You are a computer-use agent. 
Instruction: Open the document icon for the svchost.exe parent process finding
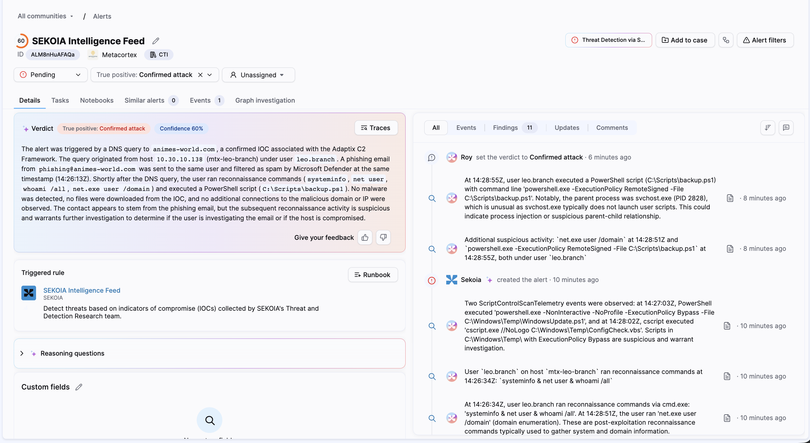(730, 198)
